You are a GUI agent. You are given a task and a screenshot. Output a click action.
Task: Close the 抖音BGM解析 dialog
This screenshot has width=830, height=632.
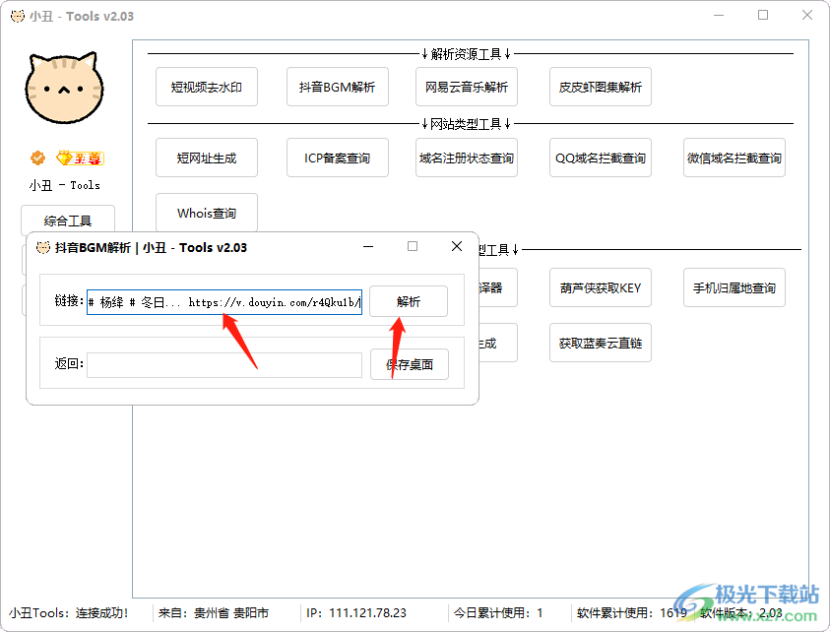457,246
